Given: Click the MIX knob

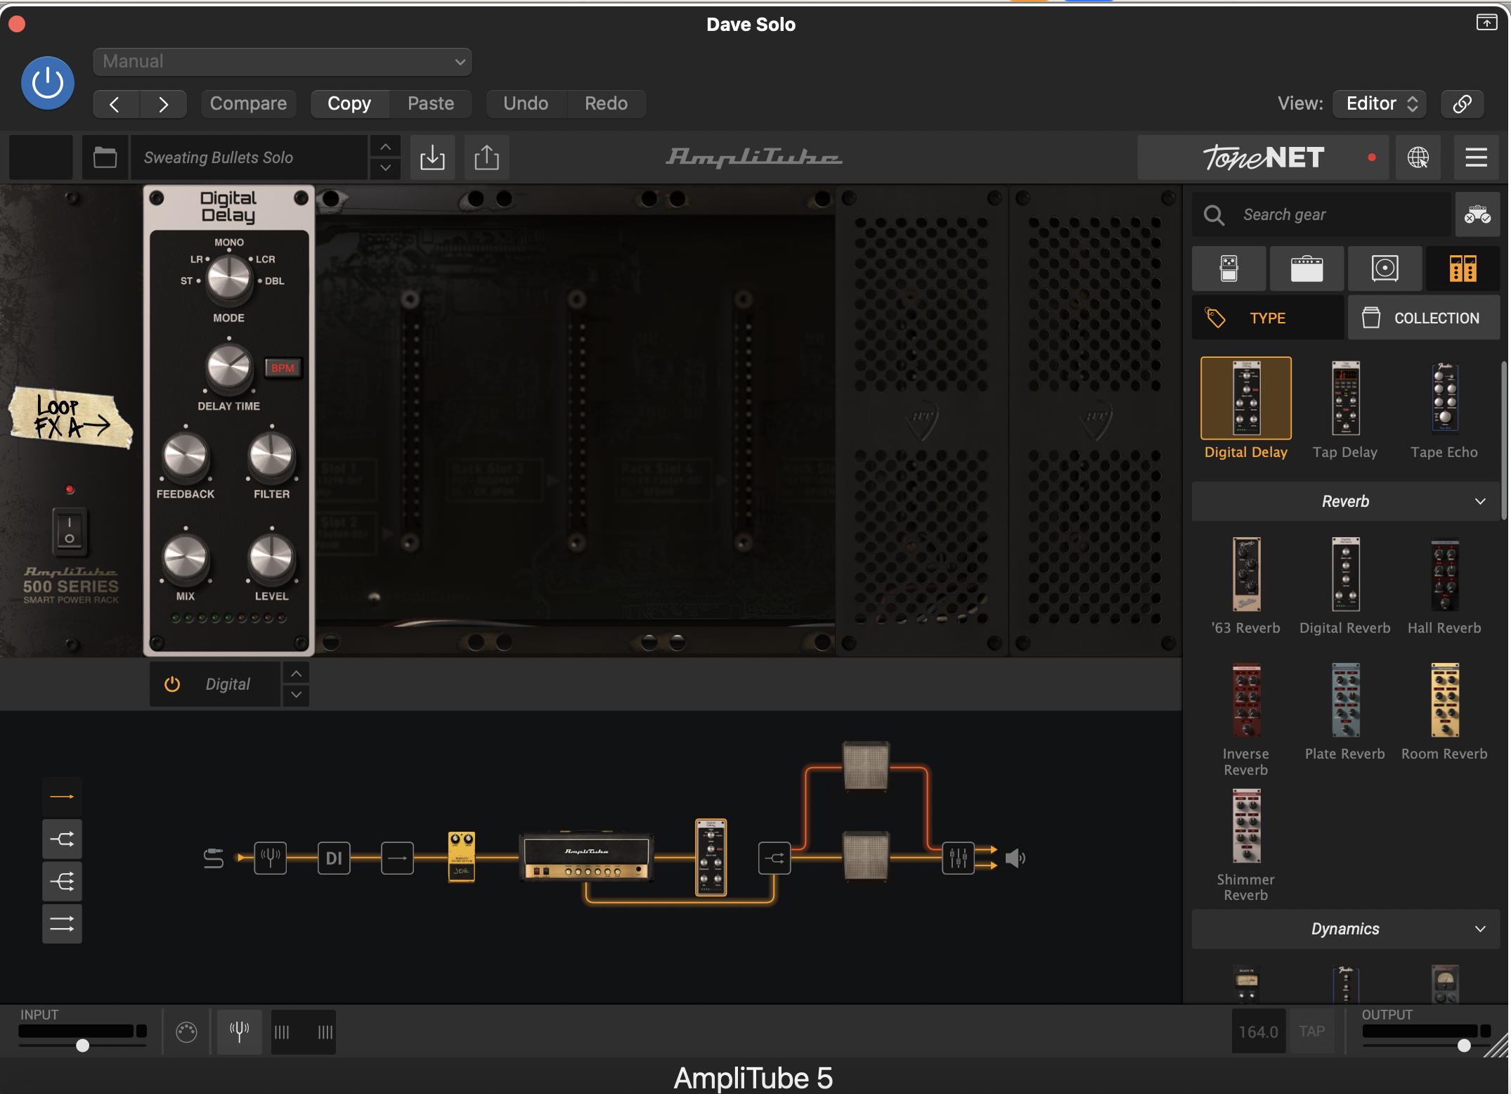Looking at the screenshot, I should tap(186, 558).
